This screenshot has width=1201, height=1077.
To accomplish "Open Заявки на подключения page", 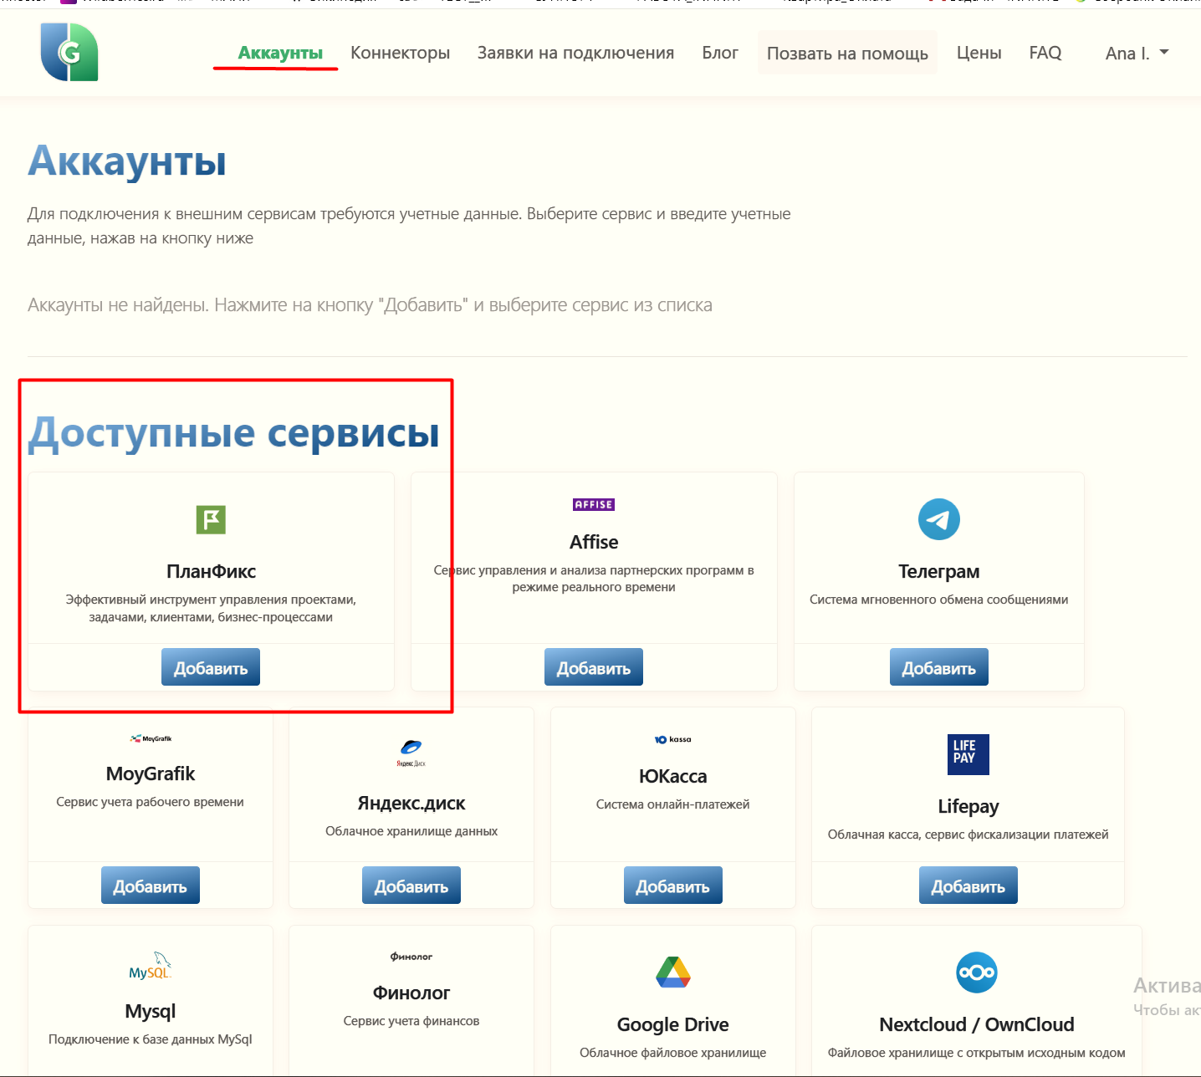I will pos(575,53).
